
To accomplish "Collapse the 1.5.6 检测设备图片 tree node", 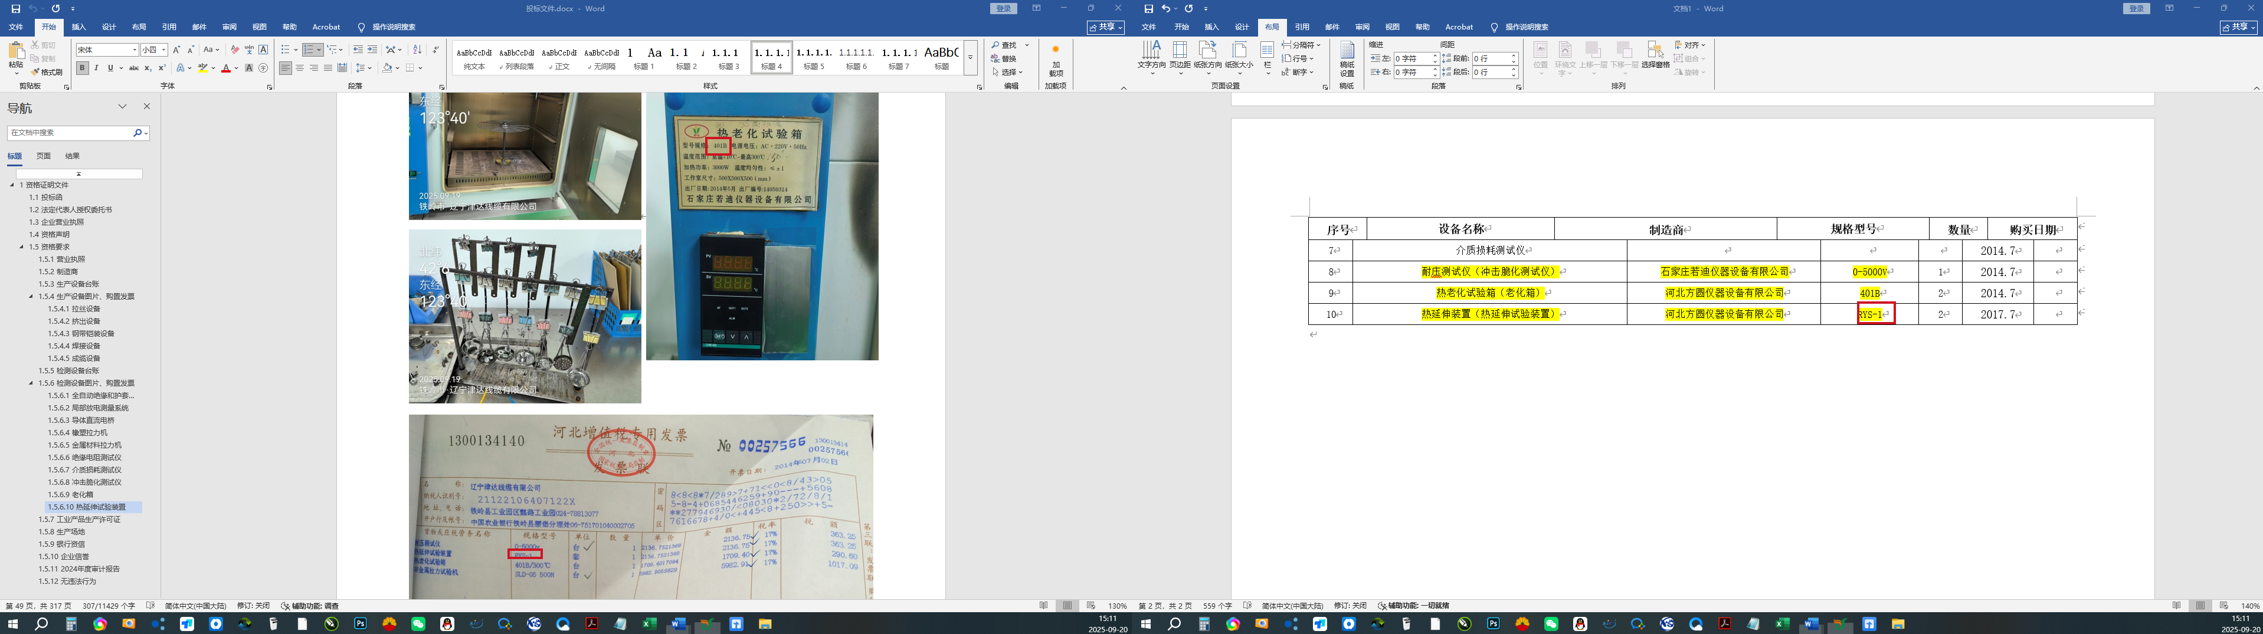I will click(31, 383).
